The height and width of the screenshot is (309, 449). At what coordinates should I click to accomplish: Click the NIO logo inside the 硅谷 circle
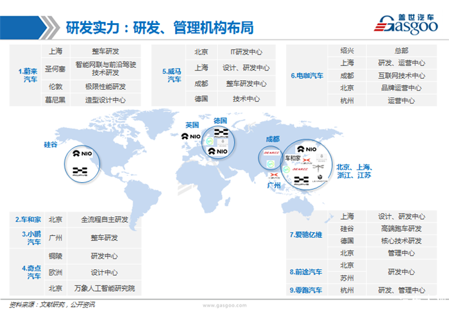pyautogui.click(x=83, y=154)
